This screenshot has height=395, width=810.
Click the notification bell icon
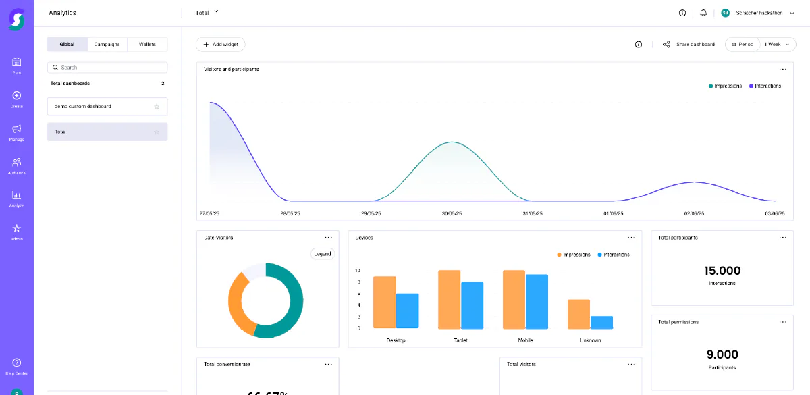click(x=703, y=13)
